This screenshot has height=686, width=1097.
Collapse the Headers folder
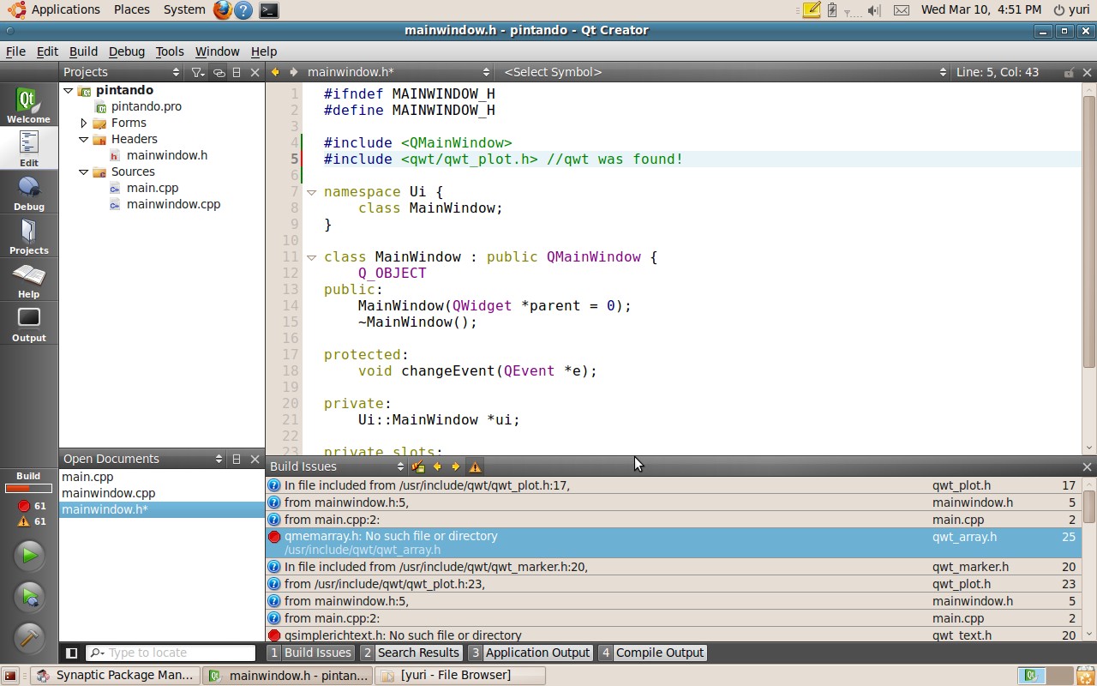[83, 139]
